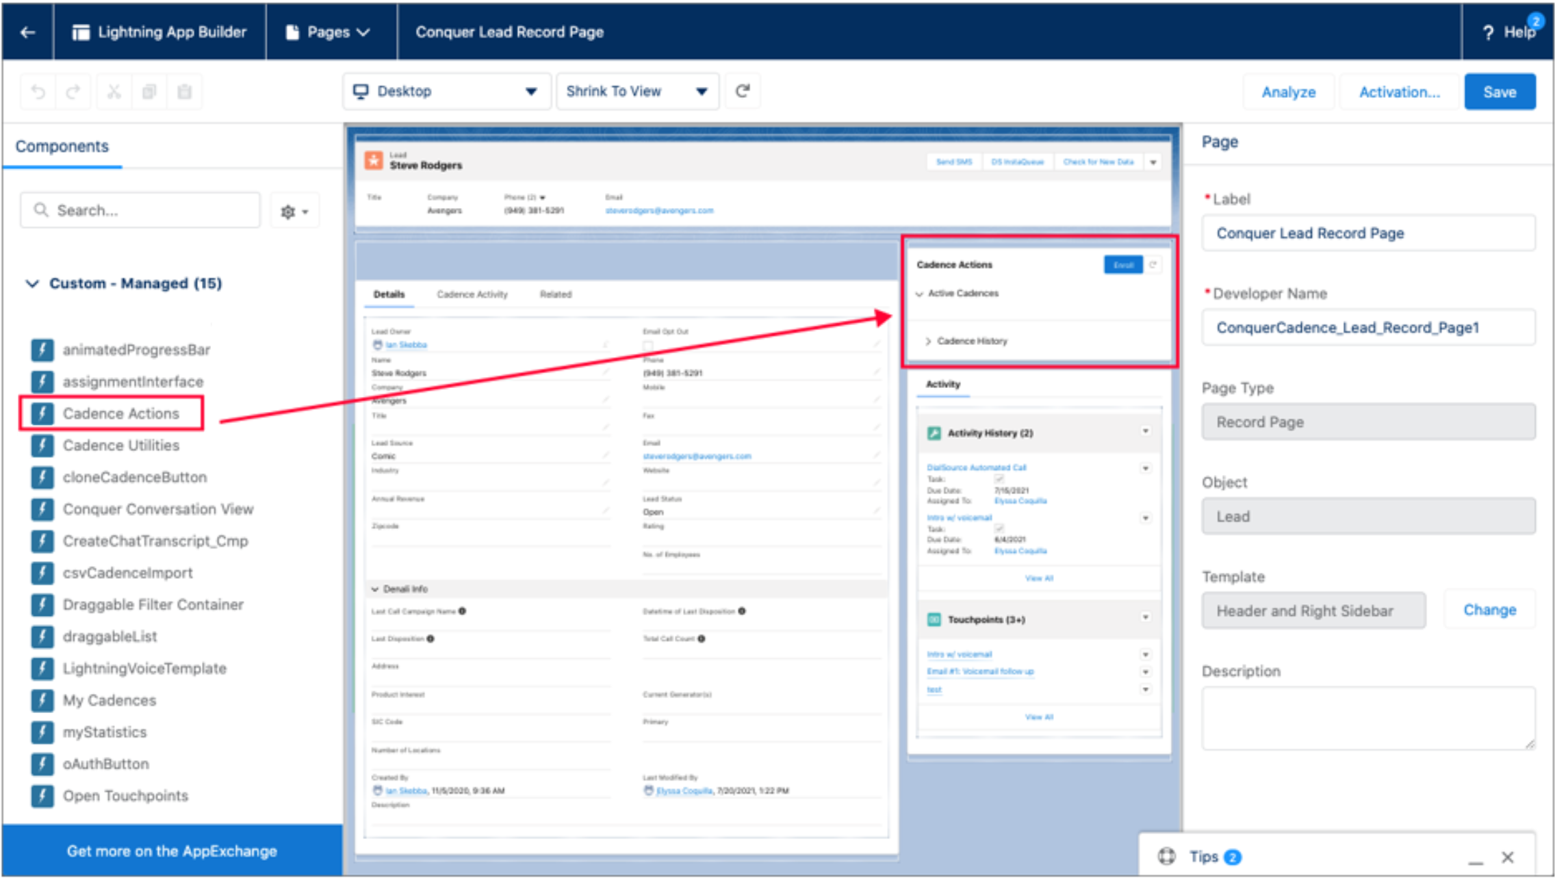Click the Description text area
The height and width of the screenshot is (878, 1555).
coord(1368,719)
